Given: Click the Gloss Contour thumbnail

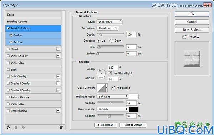Looking at the screenshot, I should [x=101, y=88].
